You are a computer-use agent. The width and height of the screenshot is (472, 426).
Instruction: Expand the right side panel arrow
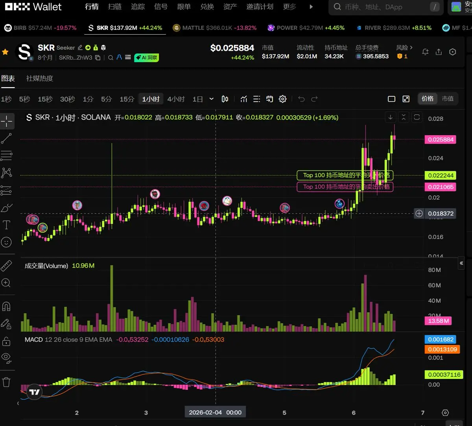(x=461, y=263)
